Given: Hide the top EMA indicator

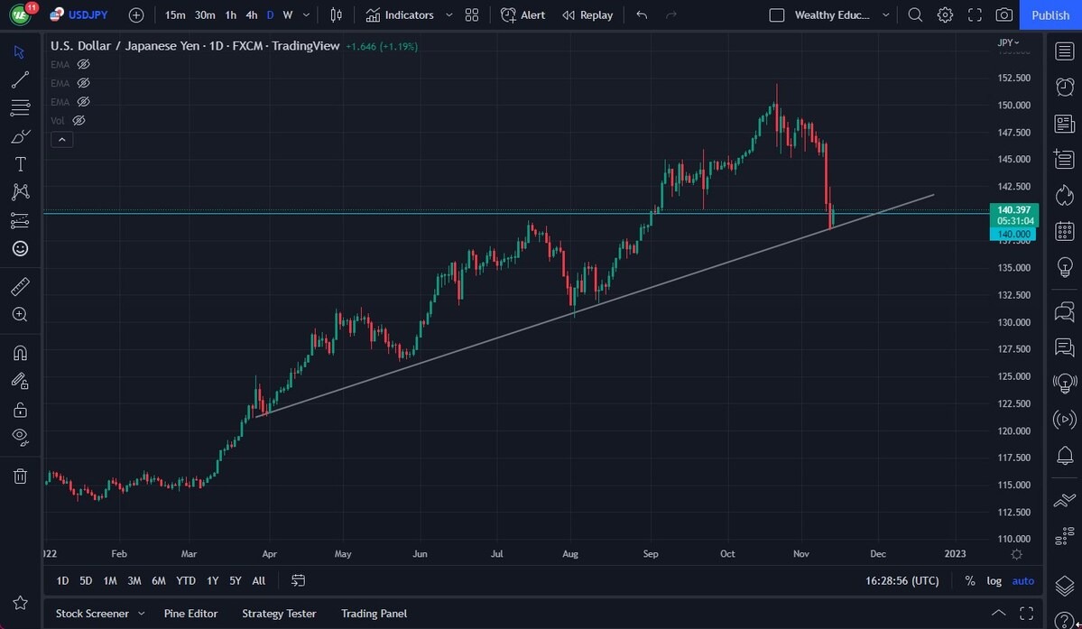Looking at the screenshot, I should [82, 64].
